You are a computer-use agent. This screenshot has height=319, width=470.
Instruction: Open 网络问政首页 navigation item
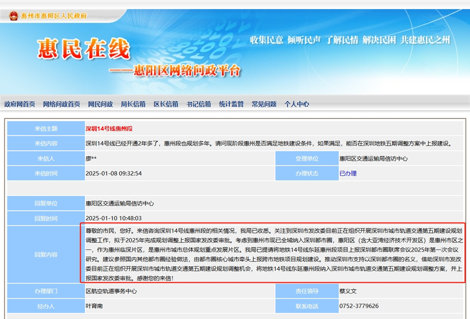(61, 104)
